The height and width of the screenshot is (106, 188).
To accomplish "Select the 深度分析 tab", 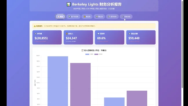I will coord(126,17).
